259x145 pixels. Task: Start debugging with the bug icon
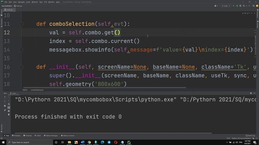(x=237, y=6)
